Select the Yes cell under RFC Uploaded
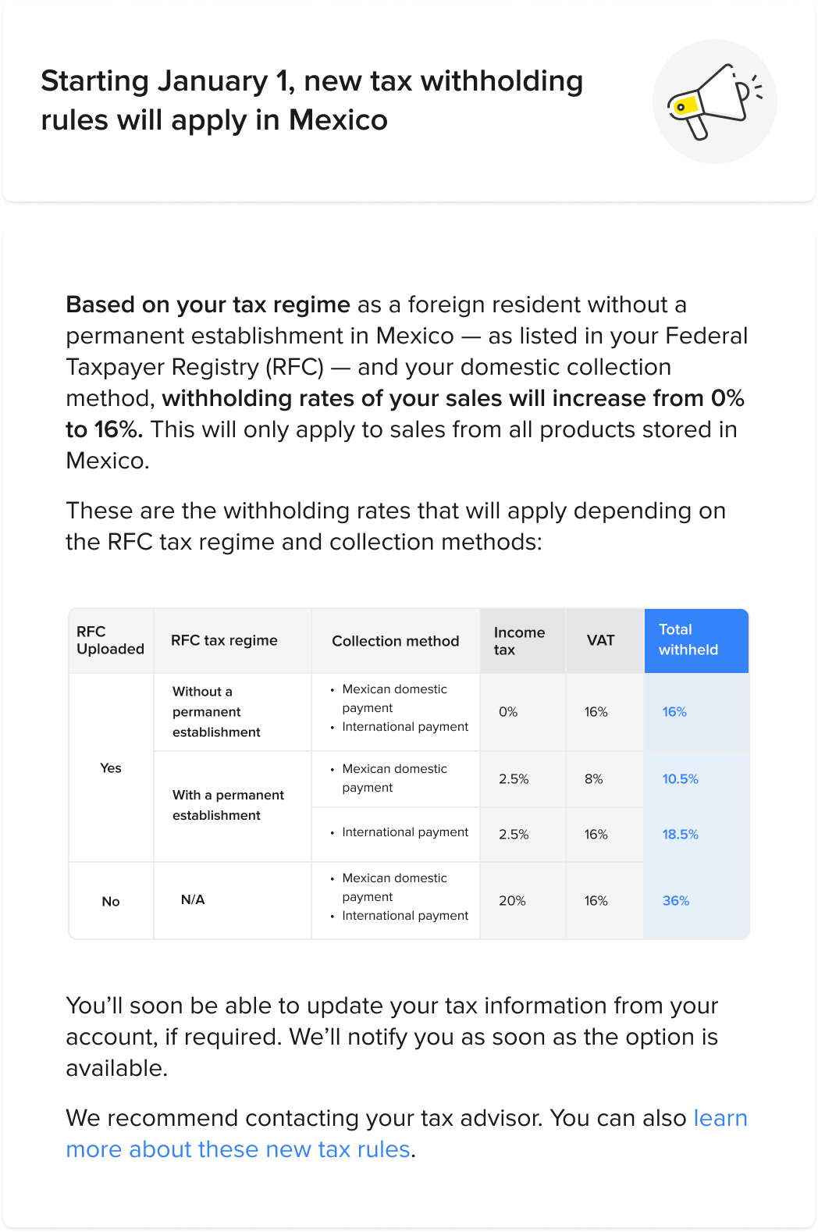 pos(111,768)
